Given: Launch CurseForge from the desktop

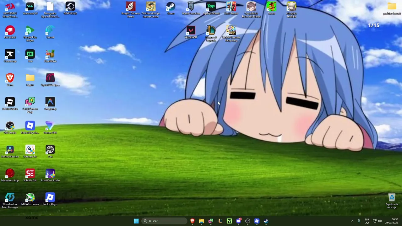Looking at the screenshot, I should pos(10,56).
